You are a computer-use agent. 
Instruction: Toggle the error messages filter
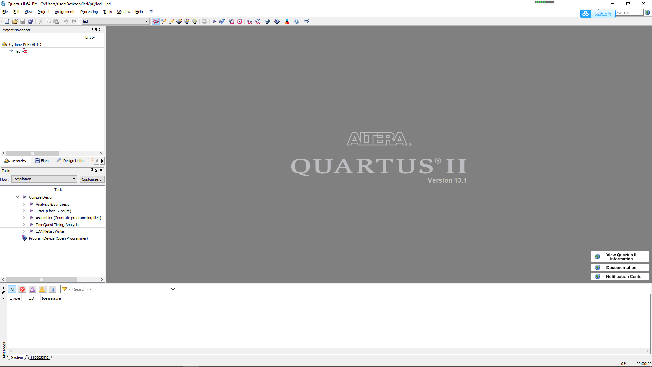[x=22, y=289]
